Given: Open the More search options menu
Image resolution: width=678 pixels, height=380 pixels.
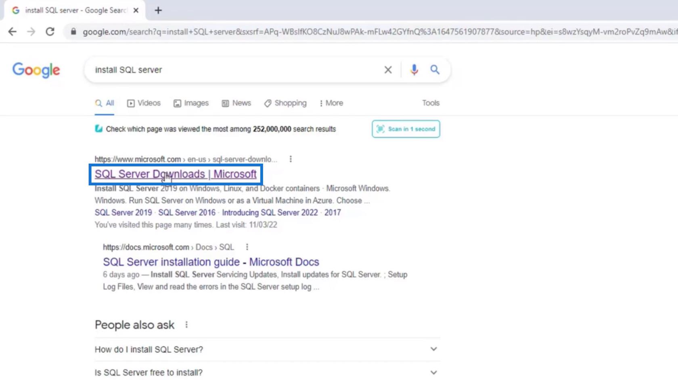Looking at the screenshot, I should coord(331,103).
